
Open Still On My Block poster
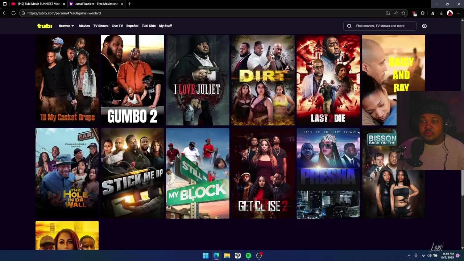click(198, 173)
